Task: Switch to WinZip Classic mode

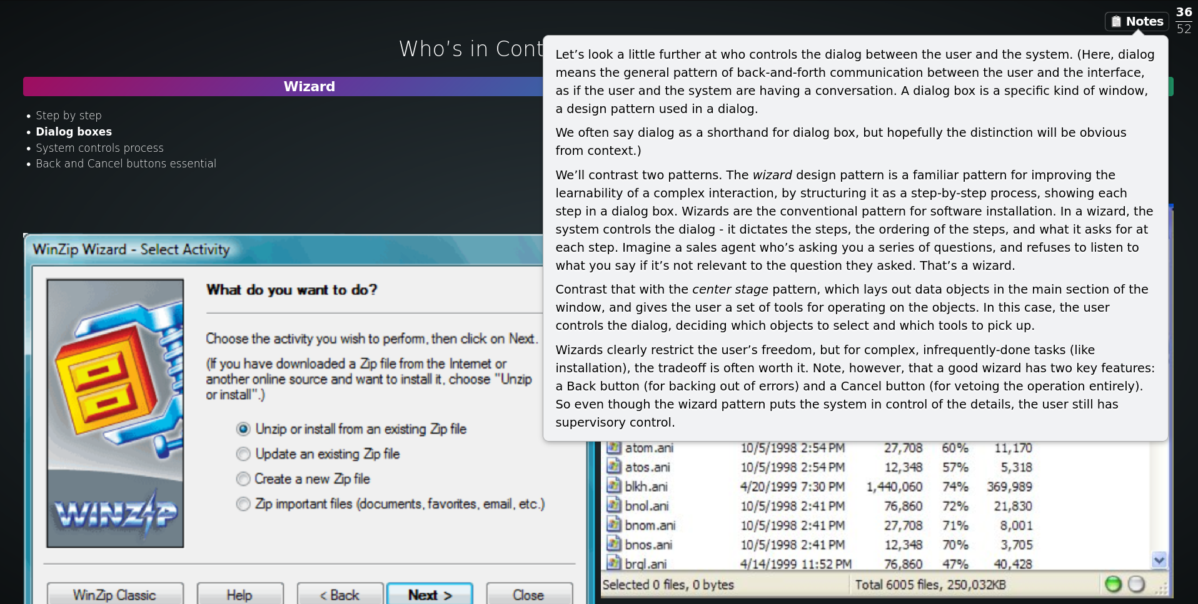Action: click(115, 594)
